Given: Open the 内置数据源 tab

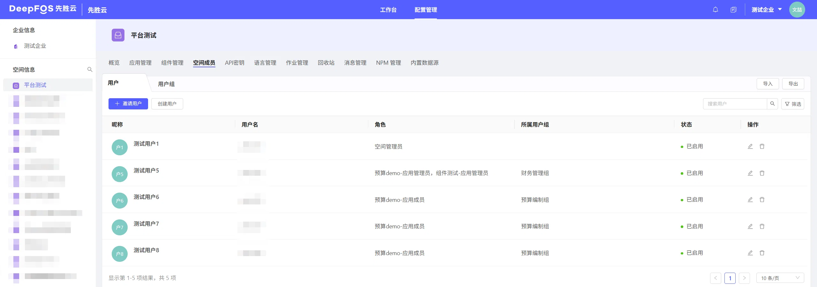Looking at the screenshot, I should [424, 63].
